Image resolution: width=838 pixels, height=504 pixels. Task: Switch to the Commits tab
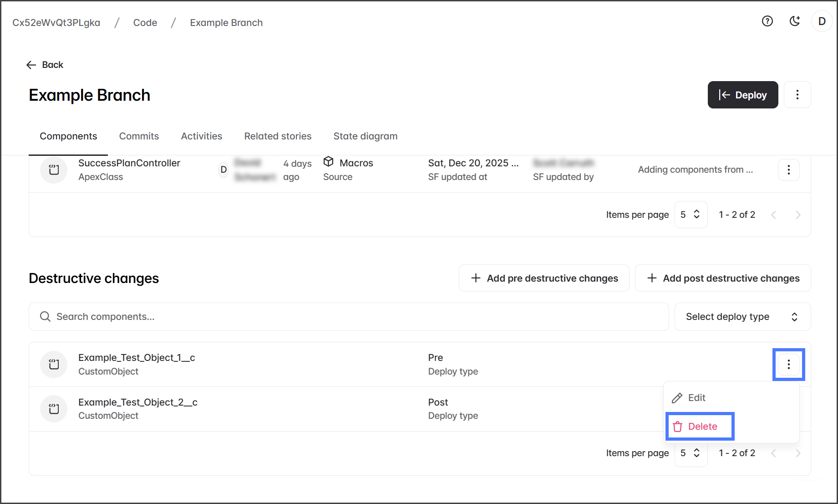point(139,136)
